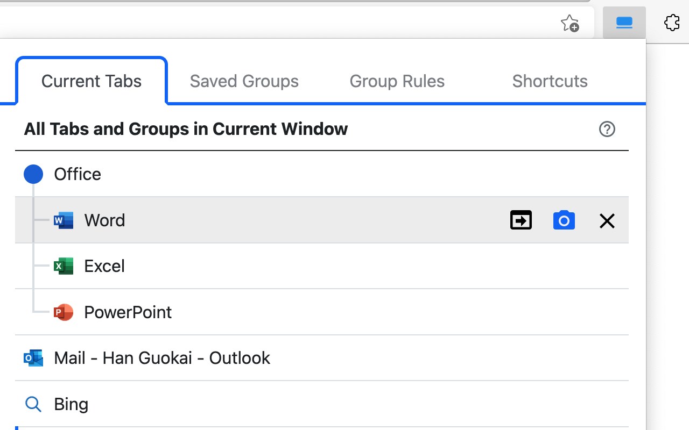The width and height of the screenshot is (689, 430).
Task: Select the Current Tabs tab
Action: tap(92, 81)
